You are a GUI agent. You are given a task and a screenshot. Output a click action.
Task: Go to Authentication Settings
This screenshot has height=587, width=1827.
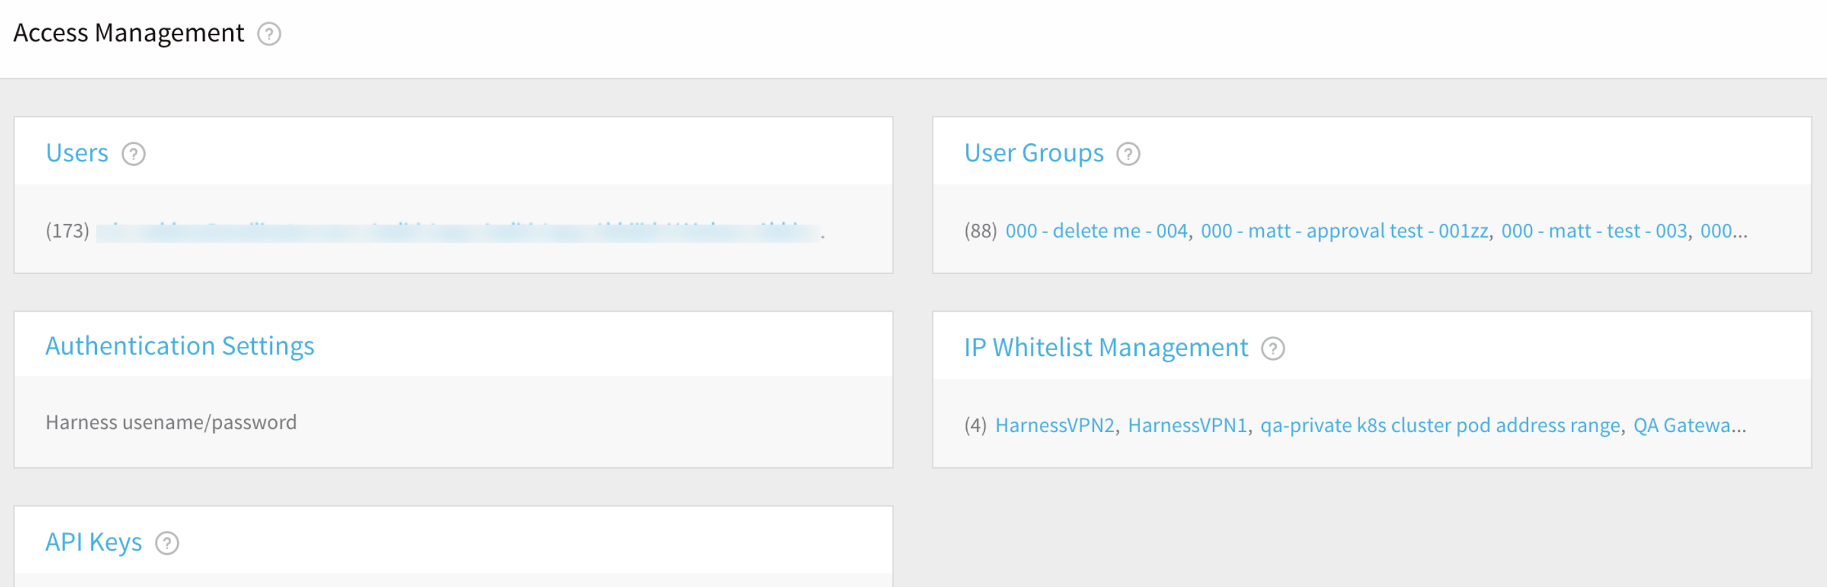180,346
